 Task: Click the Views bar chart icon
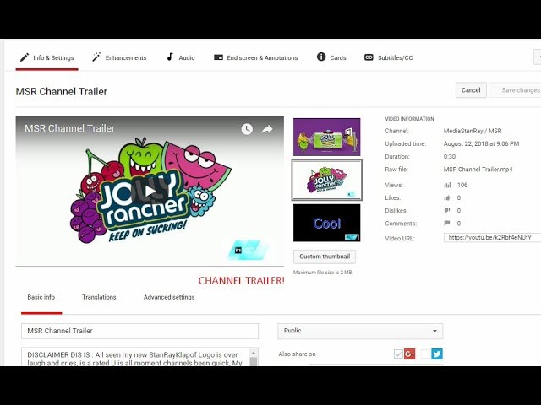point(447,186)
